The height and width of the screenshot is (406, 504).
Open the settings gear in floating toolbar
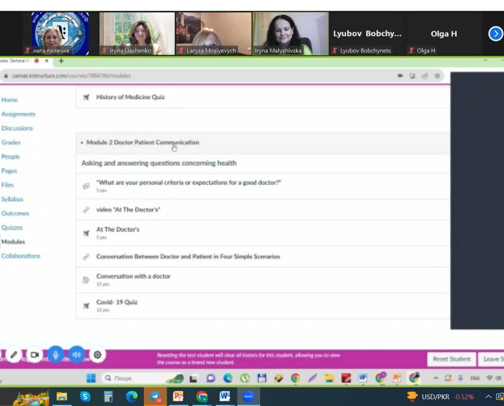97,355
